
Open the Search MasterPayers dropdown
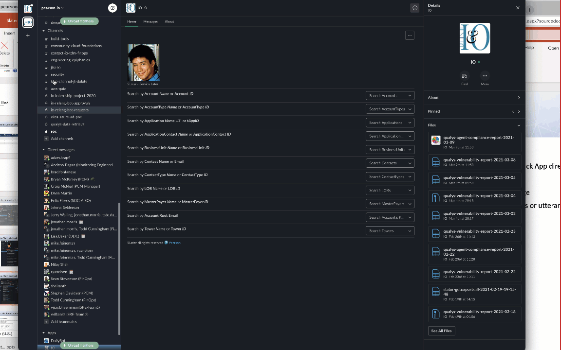pyautogui.click(x=390, y=204)
